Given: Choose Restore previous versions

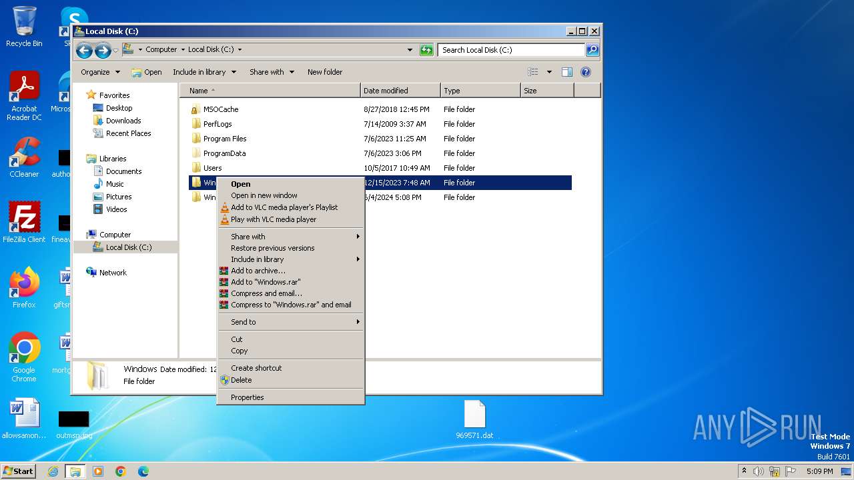Looking at the screenshot, I should pyautogui.click(x=291, y=248).
